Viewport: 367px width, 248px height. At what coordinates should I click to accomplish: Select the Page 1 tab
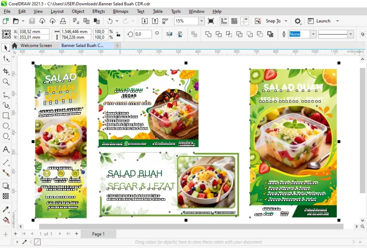click(x=98, y=234)
